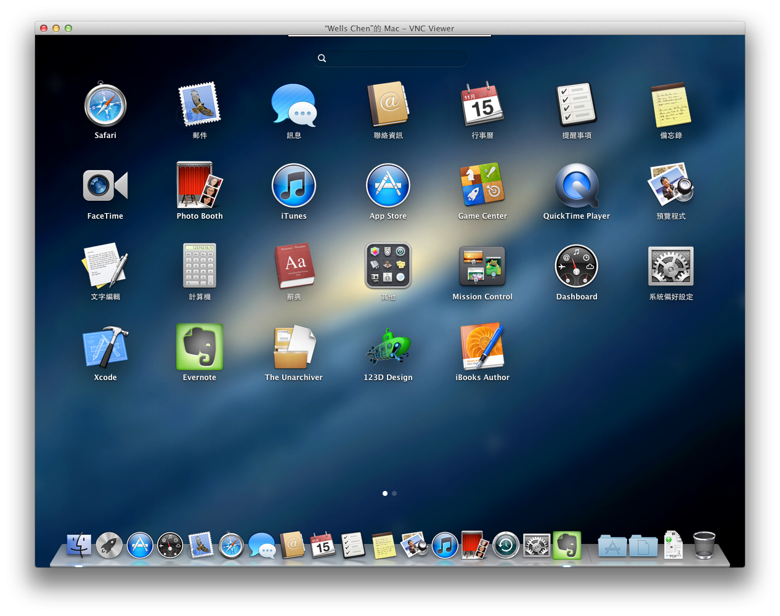
Task: Launch 郵件 (Mail) in Launchpad grid
Action: point(200,105)
